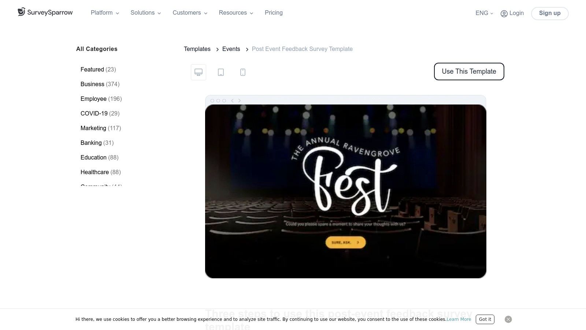Switch to desktop preview icon
This screenshot has height=330, width=586.
(x=199, y=72)
